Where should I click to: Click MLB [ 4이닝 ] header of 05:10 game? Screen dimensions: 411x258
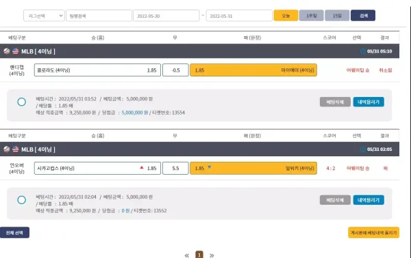pyautogui.click(x=38, y=51)
